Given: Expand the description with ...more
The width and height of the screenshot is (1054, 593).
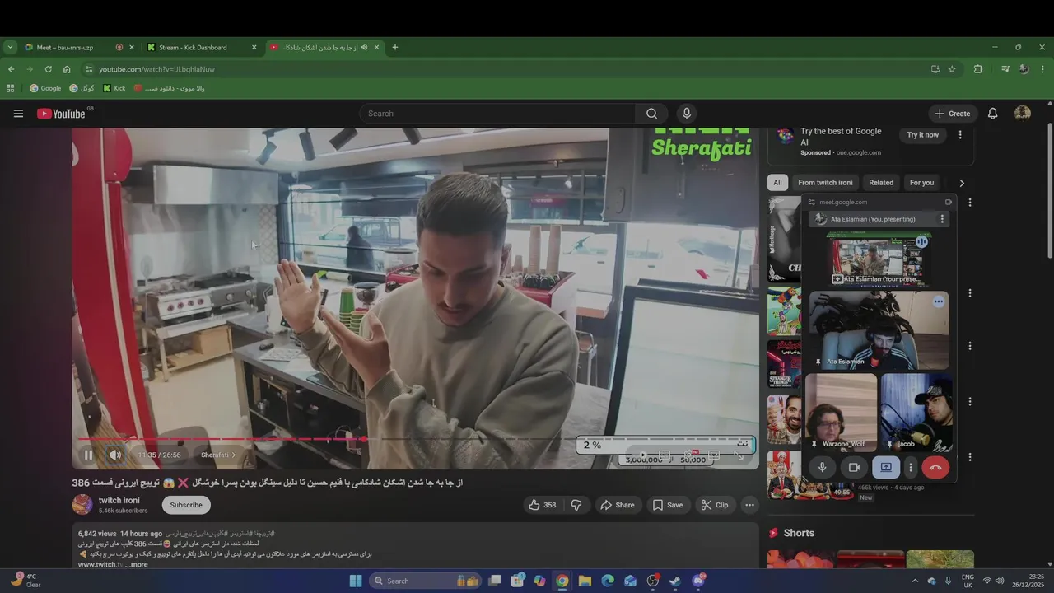Looking at the screenshot, I should click(137, 565).
